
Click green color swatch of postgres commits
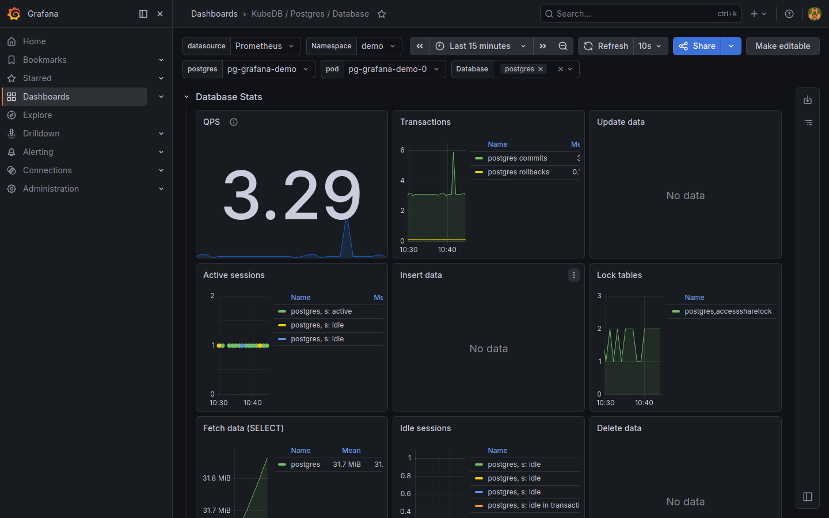(x=479, y=158)
